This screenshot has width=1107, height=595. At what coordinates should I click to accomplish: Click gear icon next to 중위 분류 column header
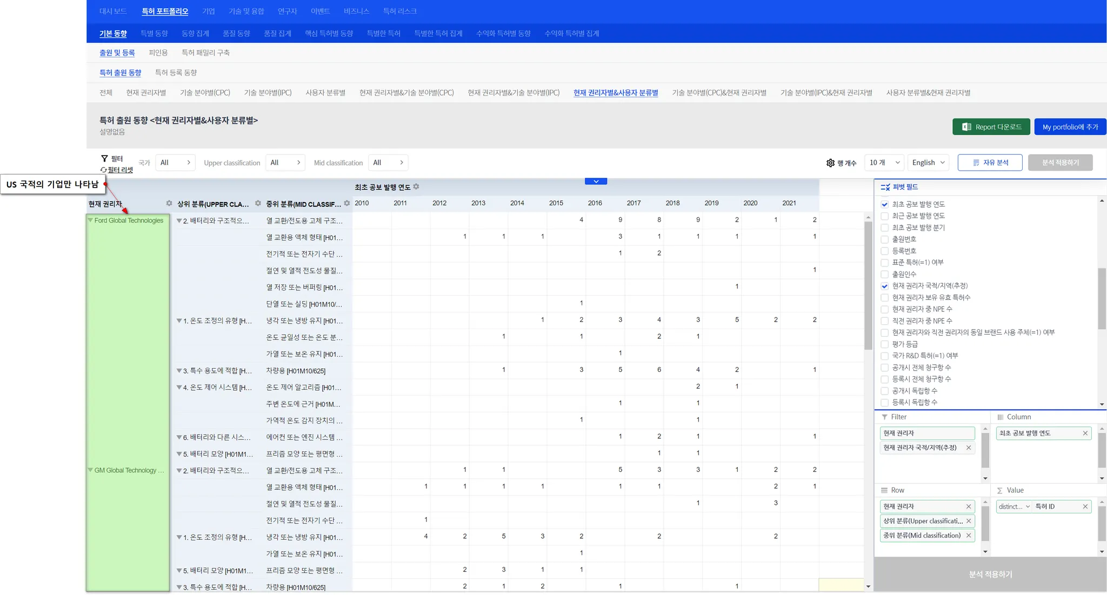tap(347, 204)
